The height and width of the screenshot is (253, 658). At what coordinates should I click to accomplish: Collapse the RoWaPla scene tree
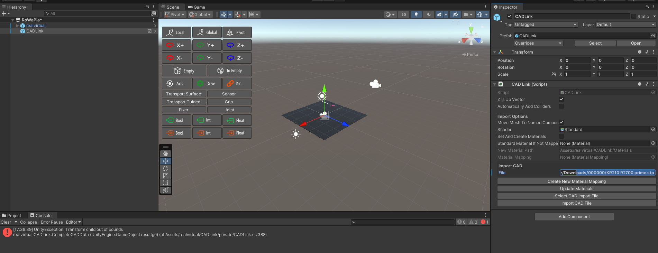[x=12, y=20]
